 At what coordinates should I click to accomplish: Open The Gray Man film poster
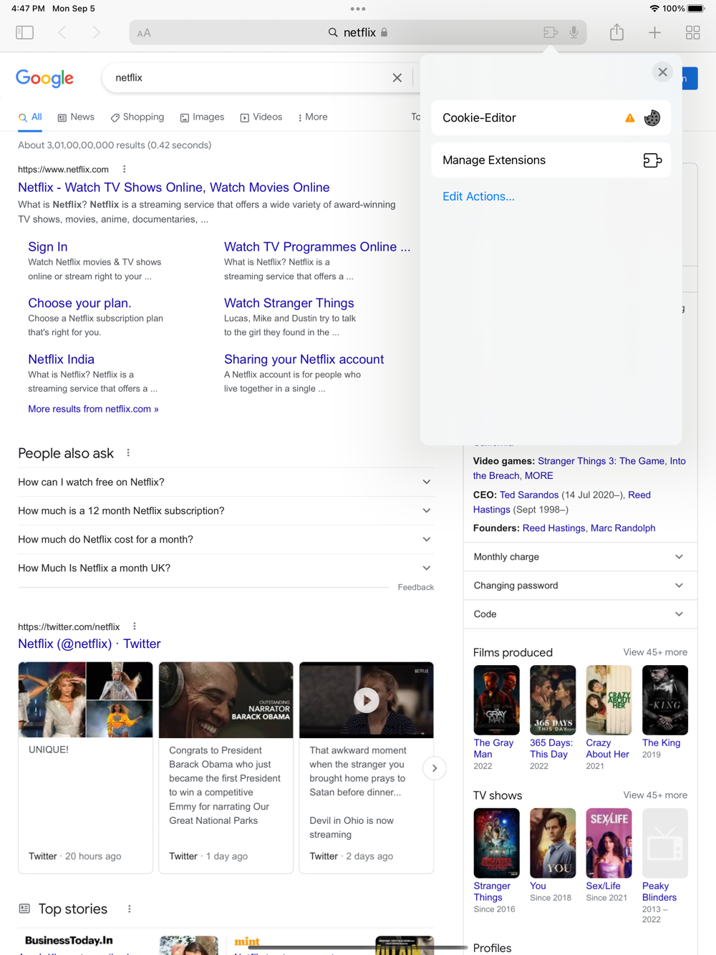click(496, 700)
